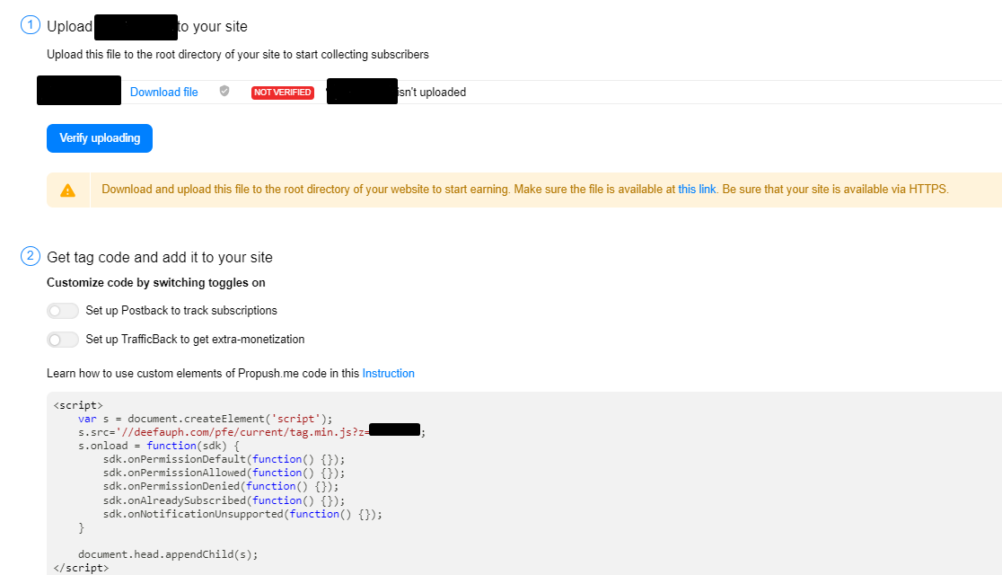Click the step 2 number circle
This screenshot has width=1002, height=575.
31,257
